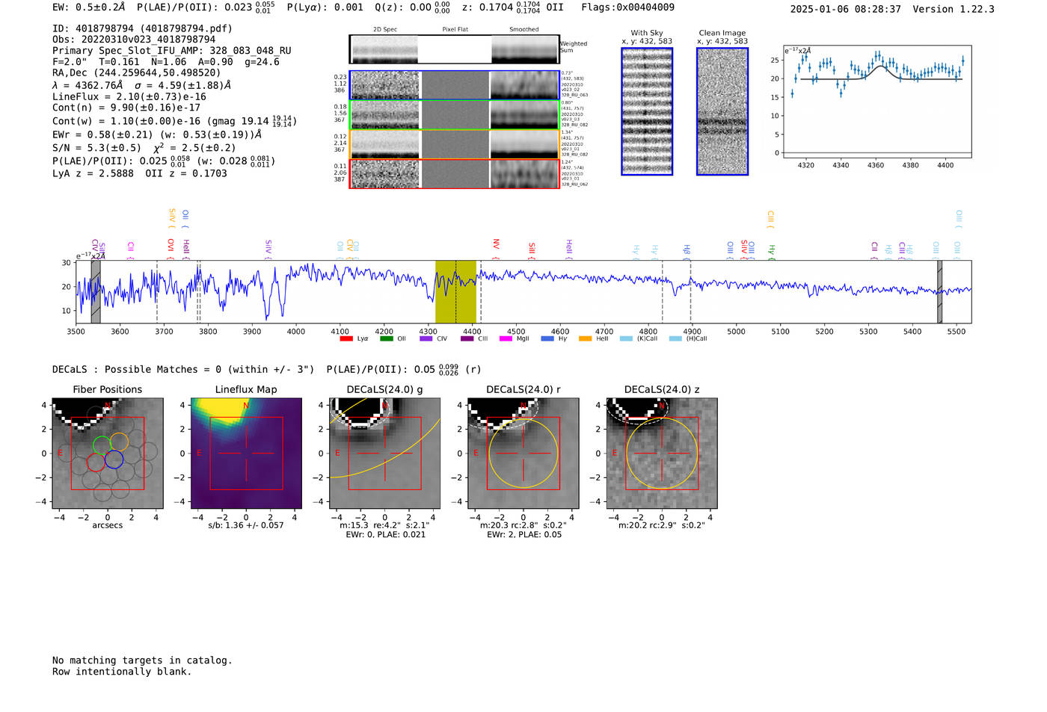Click the green OII legend swatch

click(x=386, y=338)
